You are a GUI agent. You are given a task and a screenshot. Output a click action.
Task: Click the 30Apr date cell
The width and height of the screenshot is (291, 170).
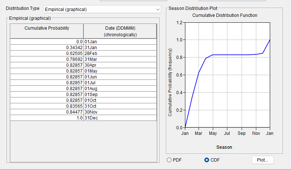(x=120, y=65)
